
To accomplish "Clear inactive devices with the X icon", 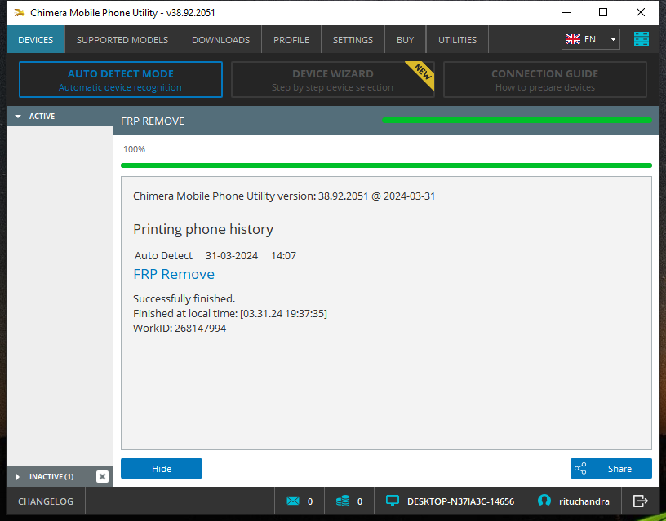I will click(102, 476).
